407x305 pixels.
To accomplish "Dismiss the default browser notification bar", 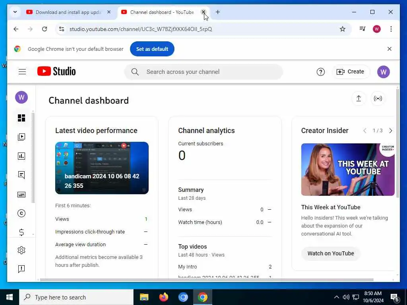I will tap(390, 49).
